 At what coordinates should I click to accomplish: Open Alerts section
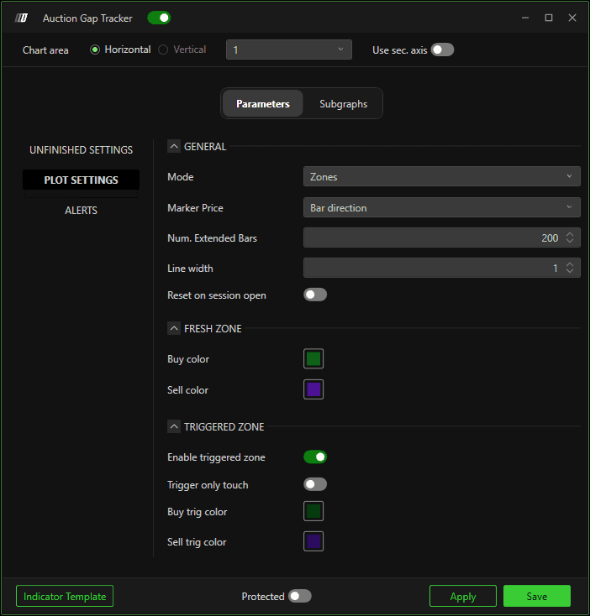pyautogui.click(x=81, y=210)
